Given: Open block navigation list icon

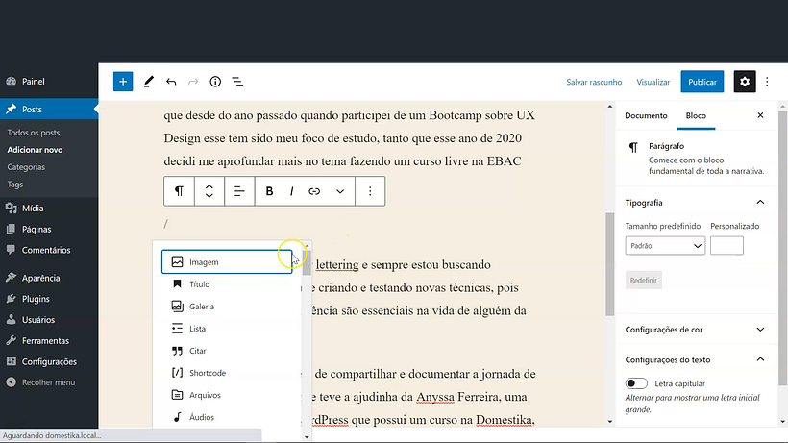Looking at the screenshot, I should (237, 82).
